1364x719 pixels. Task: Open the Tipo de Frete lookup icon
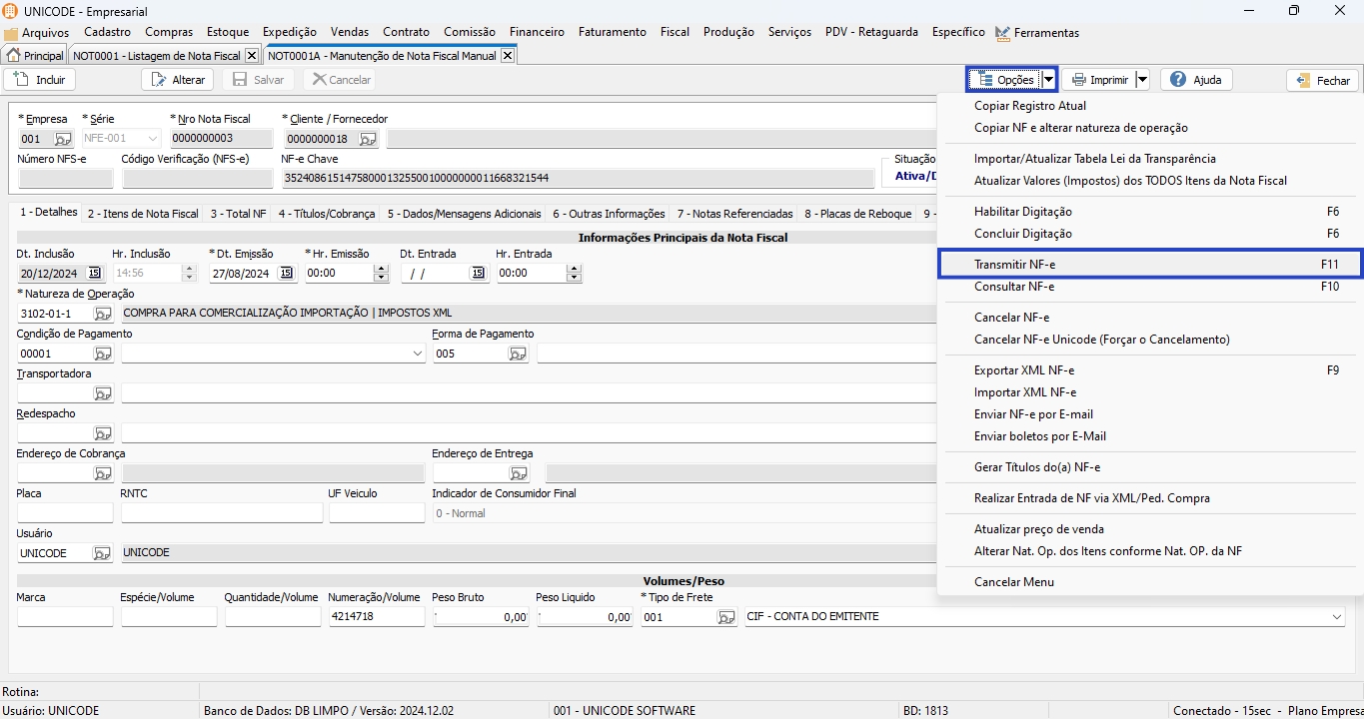(726, 617)
